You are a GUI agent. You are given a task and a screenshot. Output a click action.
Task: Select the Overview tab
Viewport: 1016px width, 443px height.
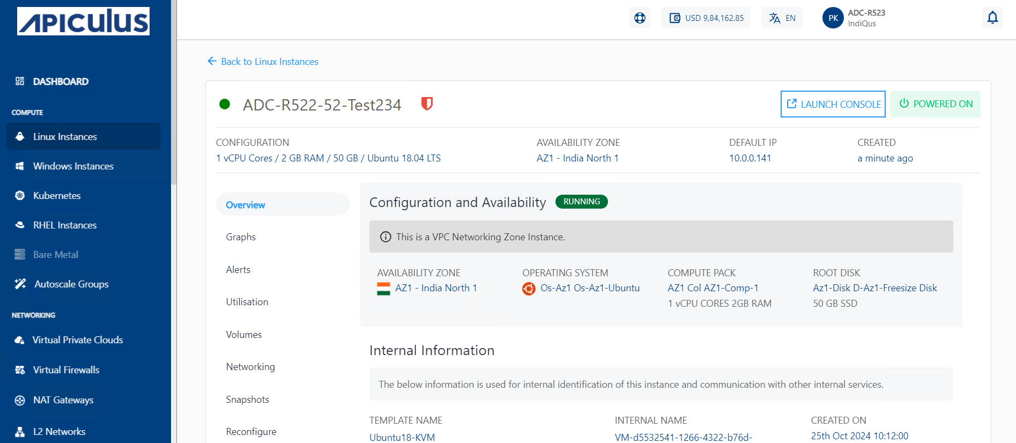283,205
